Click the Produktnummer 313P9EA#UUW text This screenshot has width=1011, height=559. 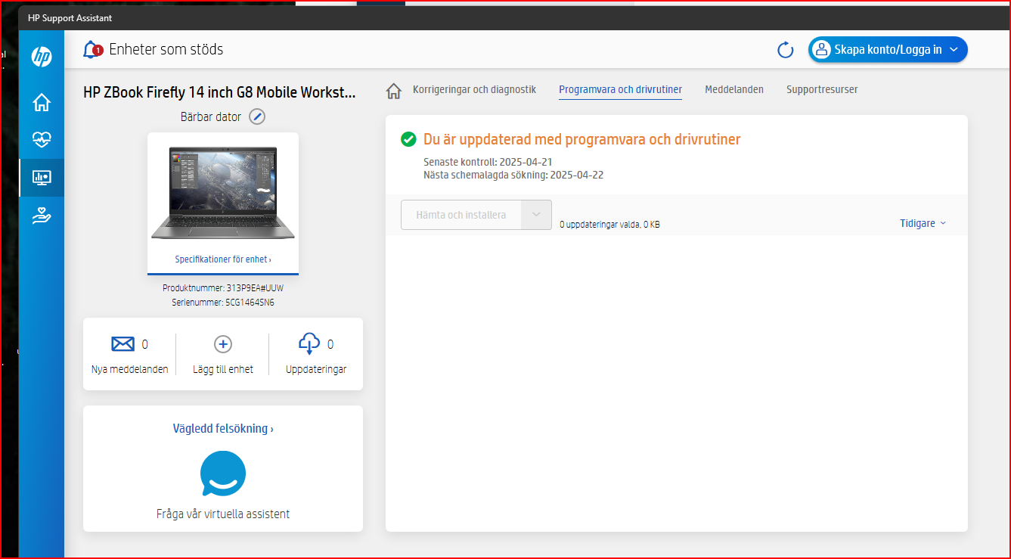(223, 288)
